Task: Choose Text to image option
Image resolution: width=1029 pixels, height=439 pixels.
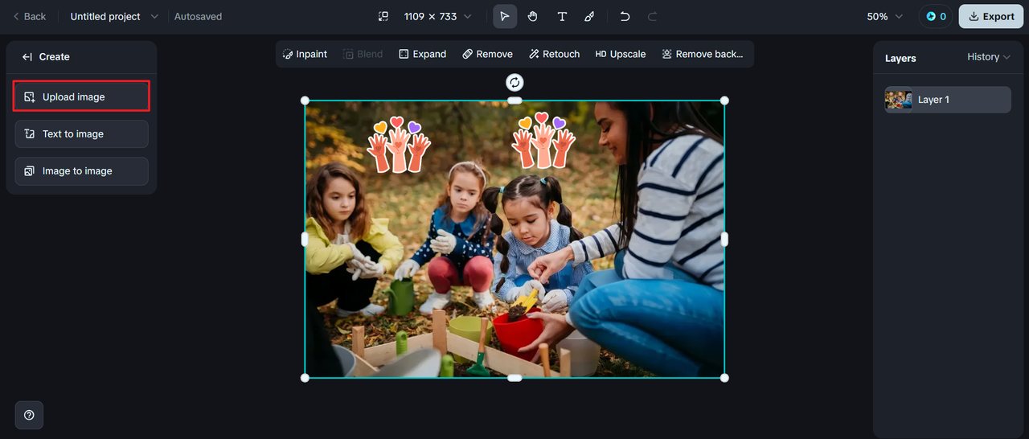Action: click(x=81, y=134)
